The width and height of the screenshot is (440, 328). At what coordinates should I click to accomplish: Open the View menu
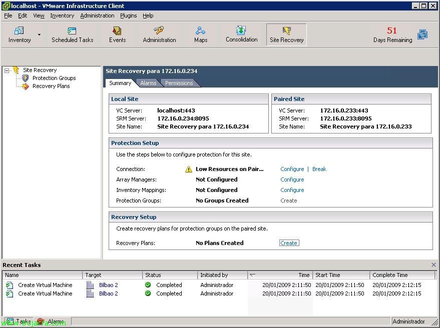click(39, 15)
